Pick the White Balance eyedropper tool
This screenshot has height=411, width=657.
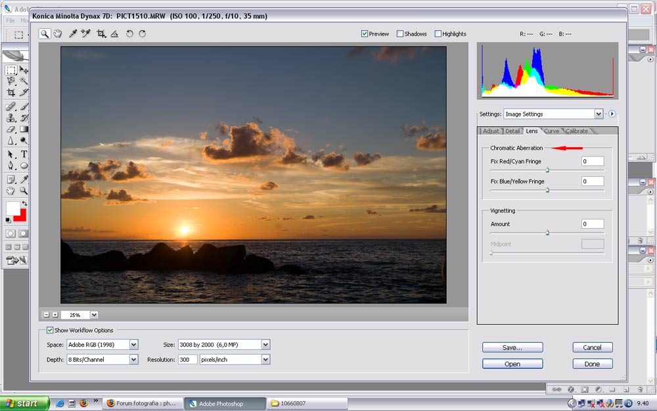pos(72,34)
